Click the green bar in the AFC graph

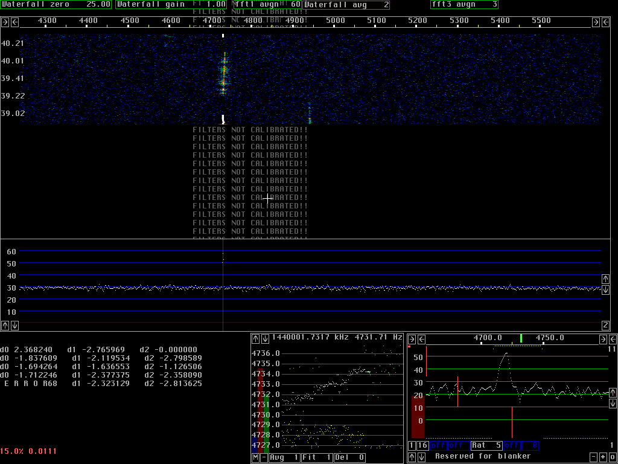266,422
